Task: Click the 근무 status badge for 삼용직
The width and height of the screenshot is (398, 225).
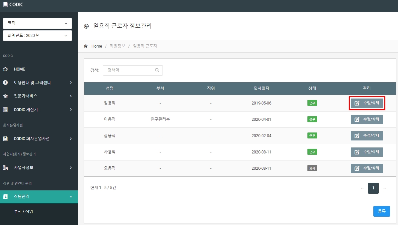Action: (312, 136)
